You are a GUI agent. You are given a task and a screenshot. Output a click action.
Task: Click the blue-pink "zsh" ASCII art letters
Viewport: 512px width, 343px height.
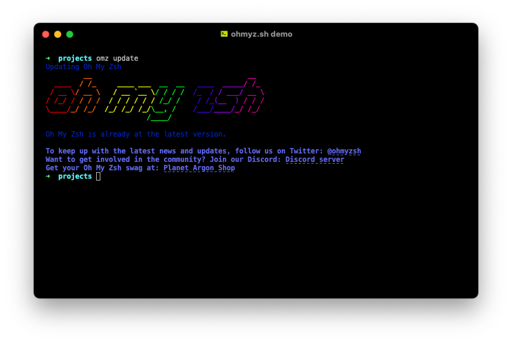pos(228,96)
